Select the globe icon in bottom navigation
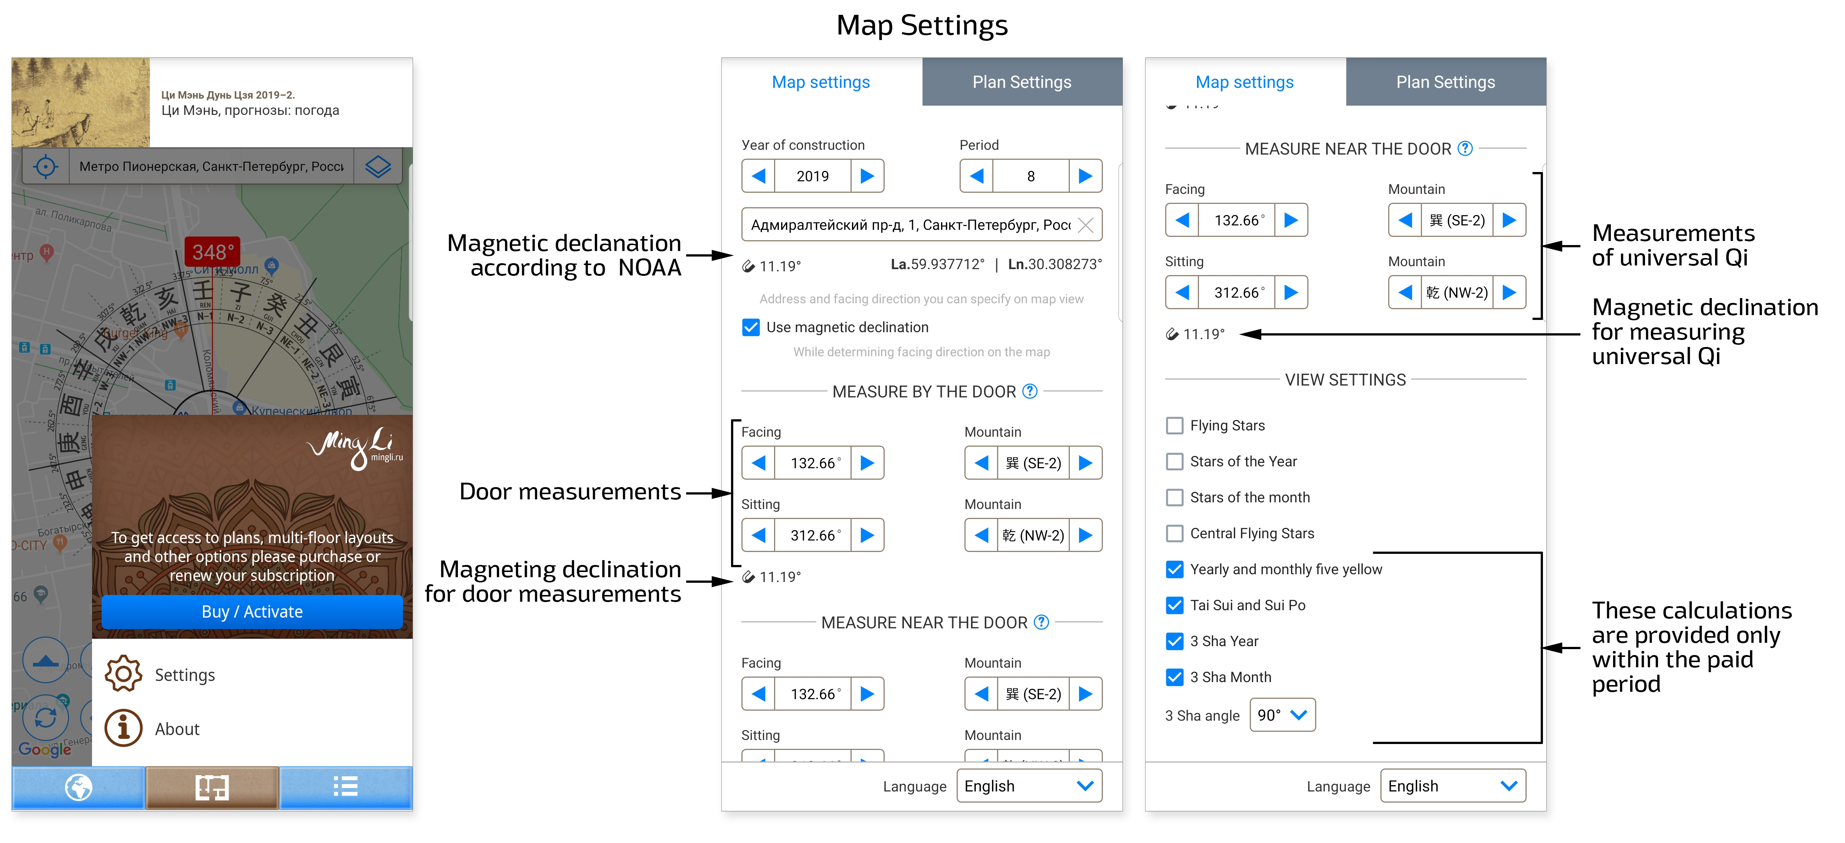 (x=77, y=787)
